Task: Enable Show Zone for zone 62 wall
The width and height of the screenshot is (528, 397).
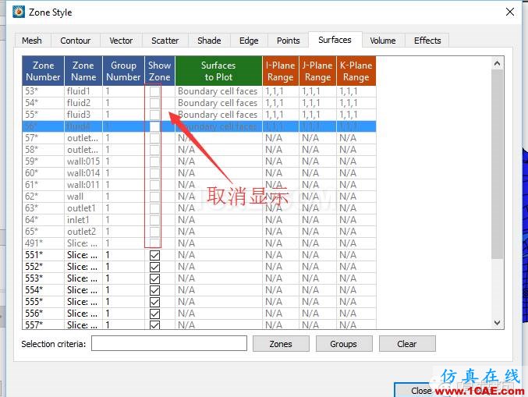Action: 154,197
